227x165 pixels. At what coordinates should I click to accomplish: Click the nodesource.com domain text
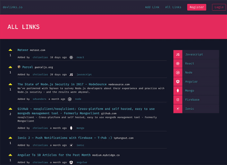click(x=119, y=84)
